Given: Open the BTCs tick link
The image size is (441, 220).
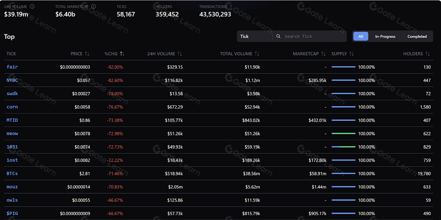Looking at the screenshot, I should [12, 173].
